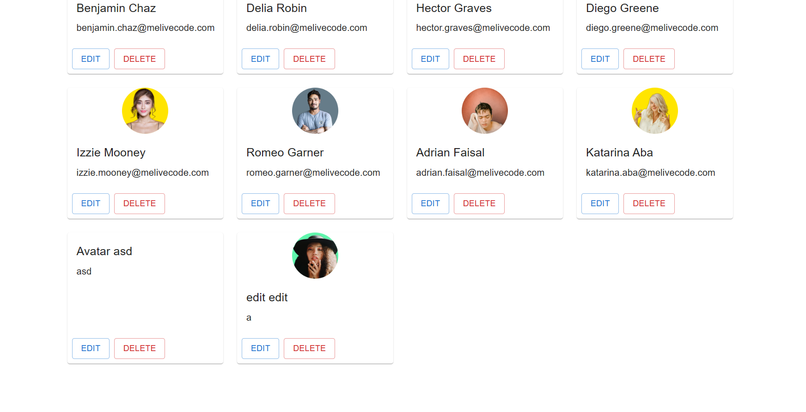Click Adrian Faisal's avatar photo

(485, 111)
